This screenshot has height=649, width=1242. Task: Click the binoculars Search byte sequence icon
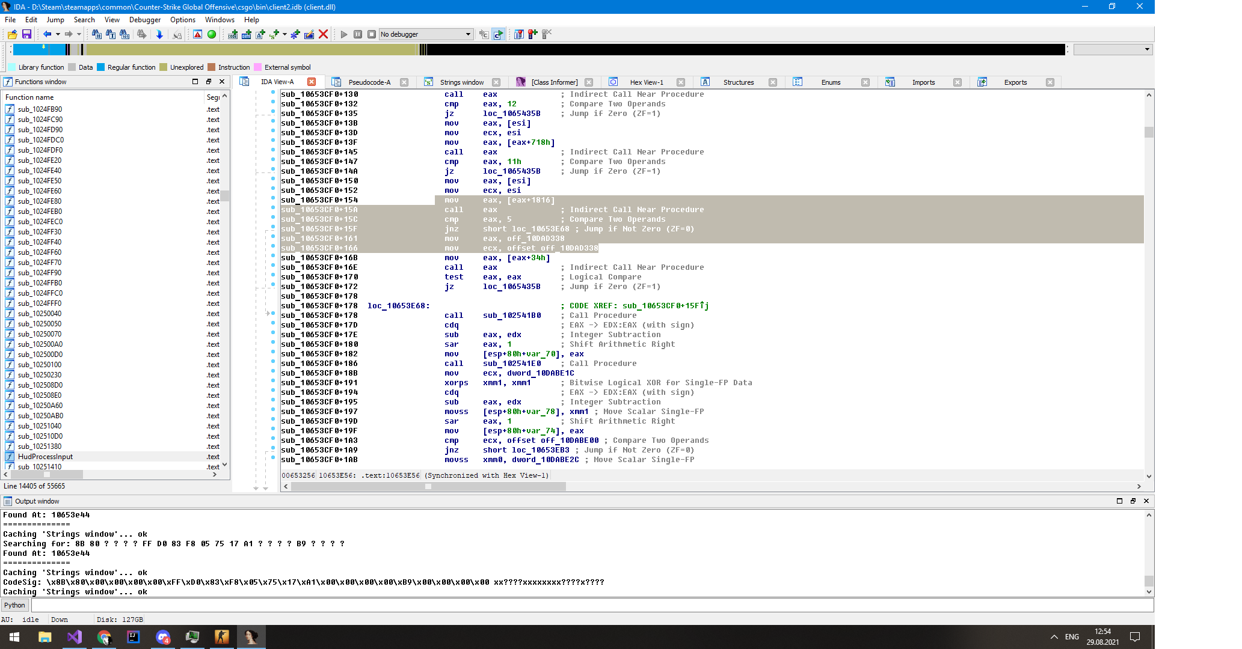point(125,34)
